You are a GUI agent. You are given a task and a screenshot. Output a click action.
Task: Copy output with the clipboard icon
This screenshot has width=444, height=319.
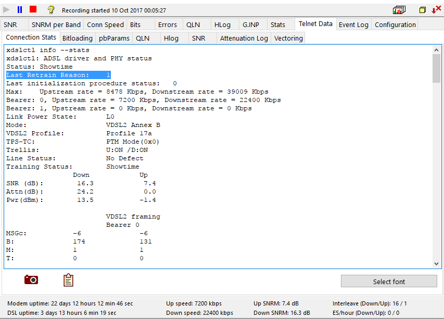click(68, 280)
